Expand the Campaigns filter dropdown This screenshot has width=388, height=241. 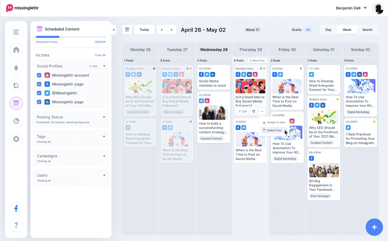click(x=104, y=156)
